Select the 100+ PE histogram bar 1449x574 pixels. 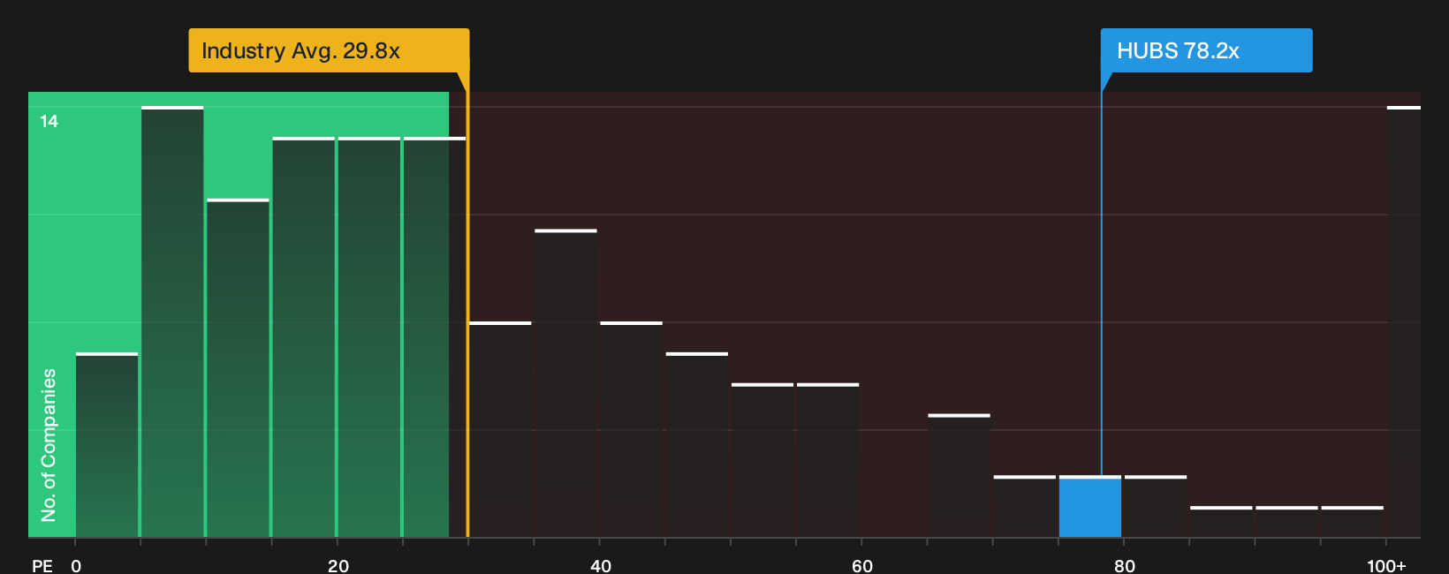1404,321
